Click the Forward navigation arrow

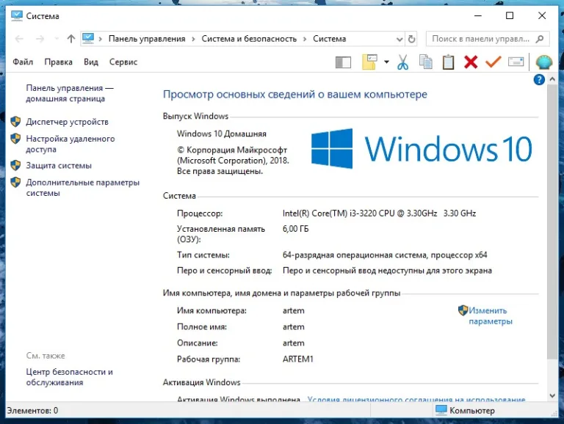40,39
